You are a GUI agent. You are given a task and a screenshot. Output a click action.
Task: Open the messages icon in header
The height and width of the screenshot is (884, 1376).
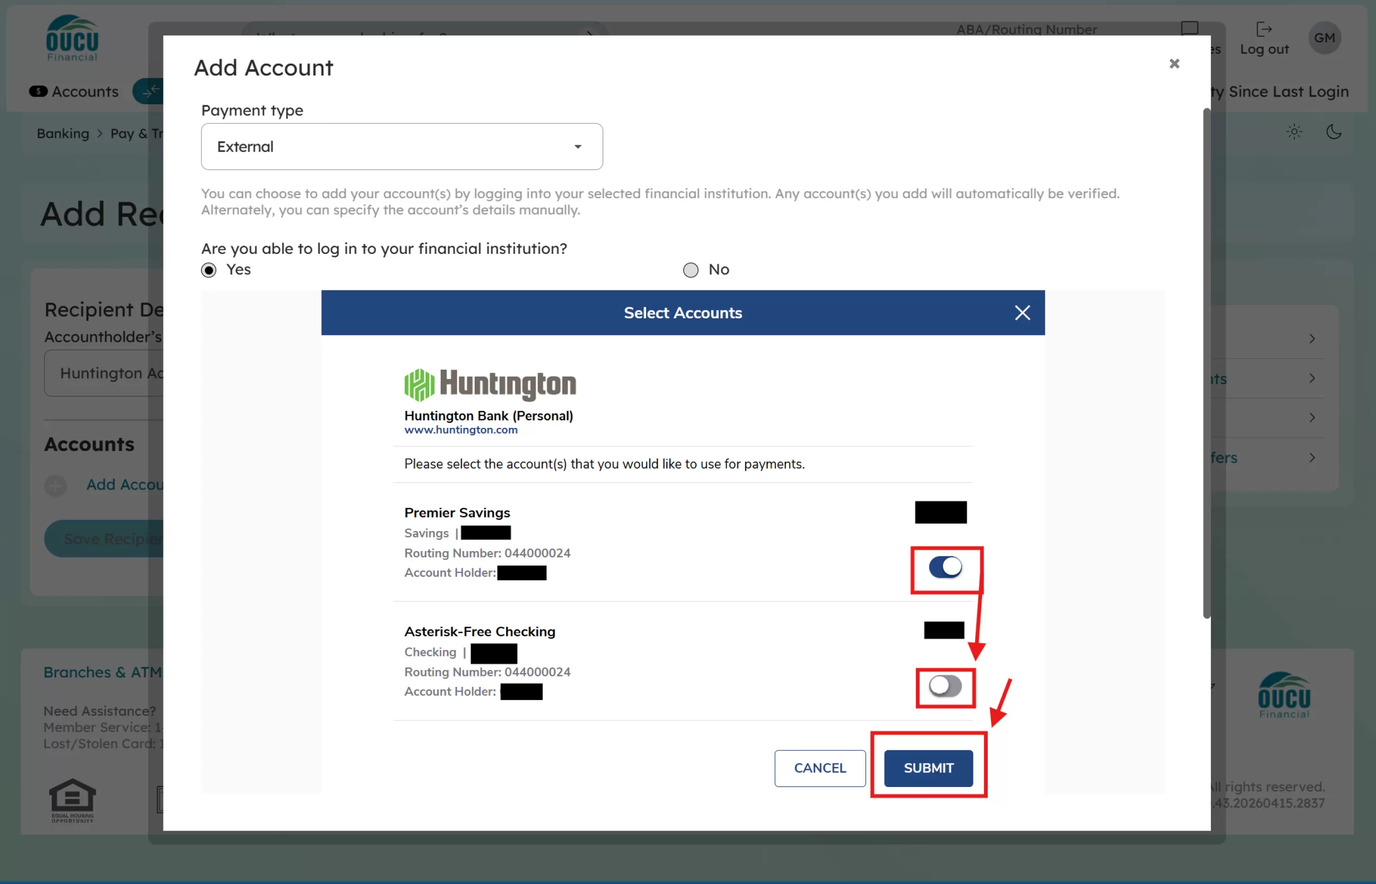1189,29
